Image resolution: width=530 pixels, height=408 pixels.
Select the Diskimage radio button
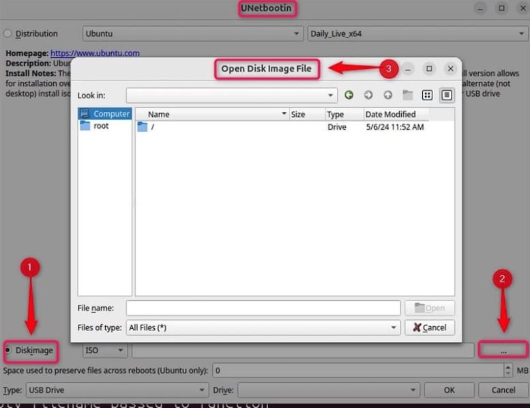click(8, 350)
